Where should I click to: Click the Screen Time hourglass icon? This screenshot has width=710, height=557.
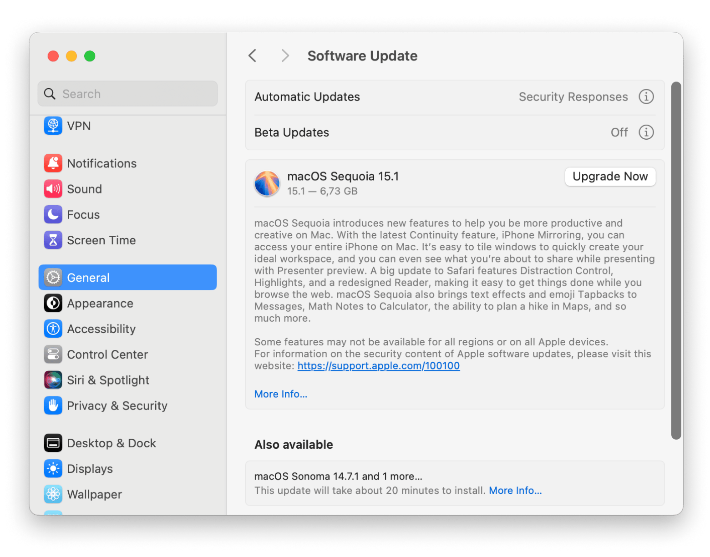click(53, 240)
